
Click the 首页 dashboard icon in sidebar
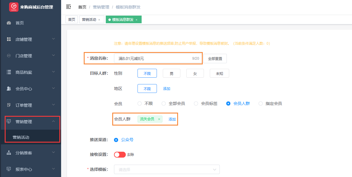click(9, 23)
